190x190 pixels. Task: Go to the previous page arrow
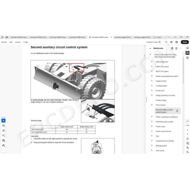188,130
